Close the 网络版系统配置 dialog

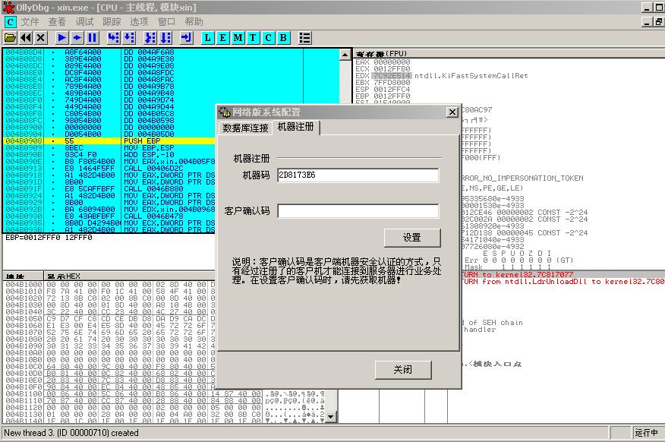pyautogui.click(x=452, y=112)
